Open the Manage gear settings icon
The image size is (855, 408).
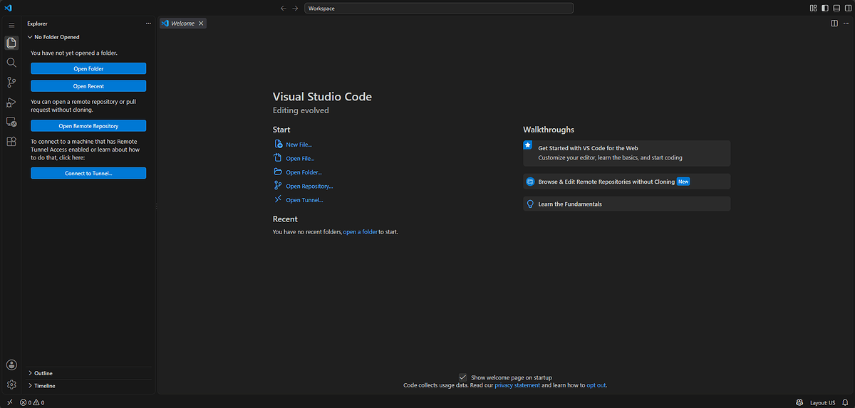(x=11, y=385)
